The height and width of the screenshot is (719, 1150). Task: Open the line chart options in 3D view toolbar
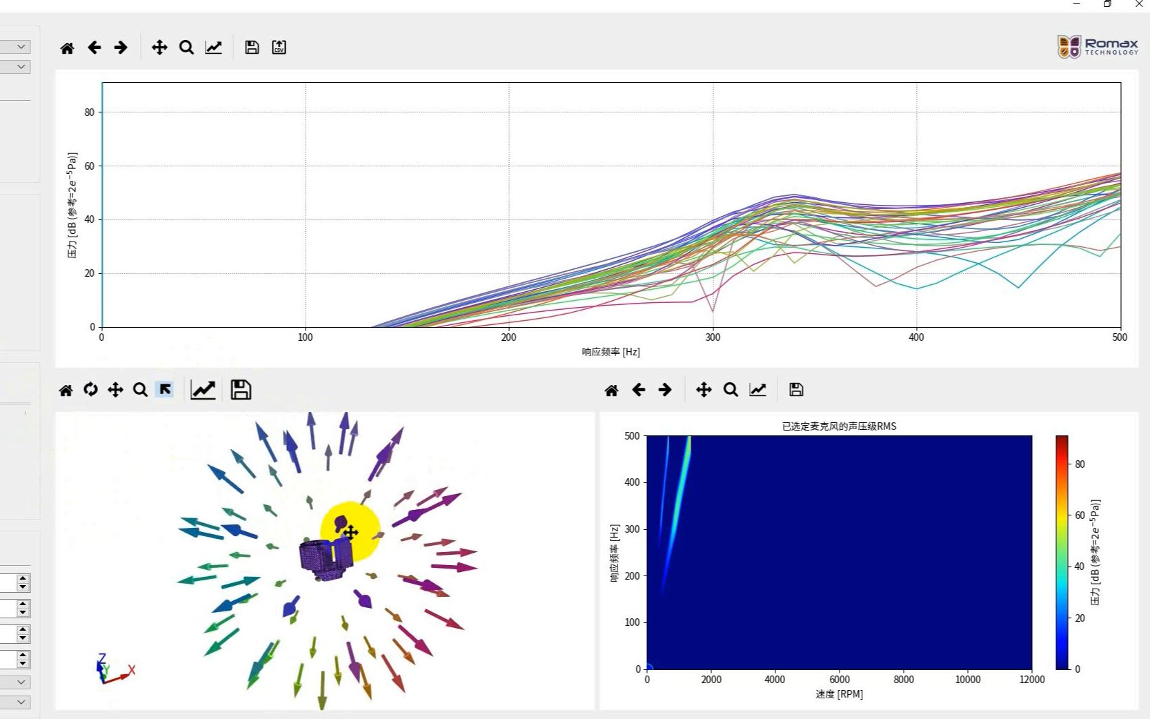click(x=203, y=390)
